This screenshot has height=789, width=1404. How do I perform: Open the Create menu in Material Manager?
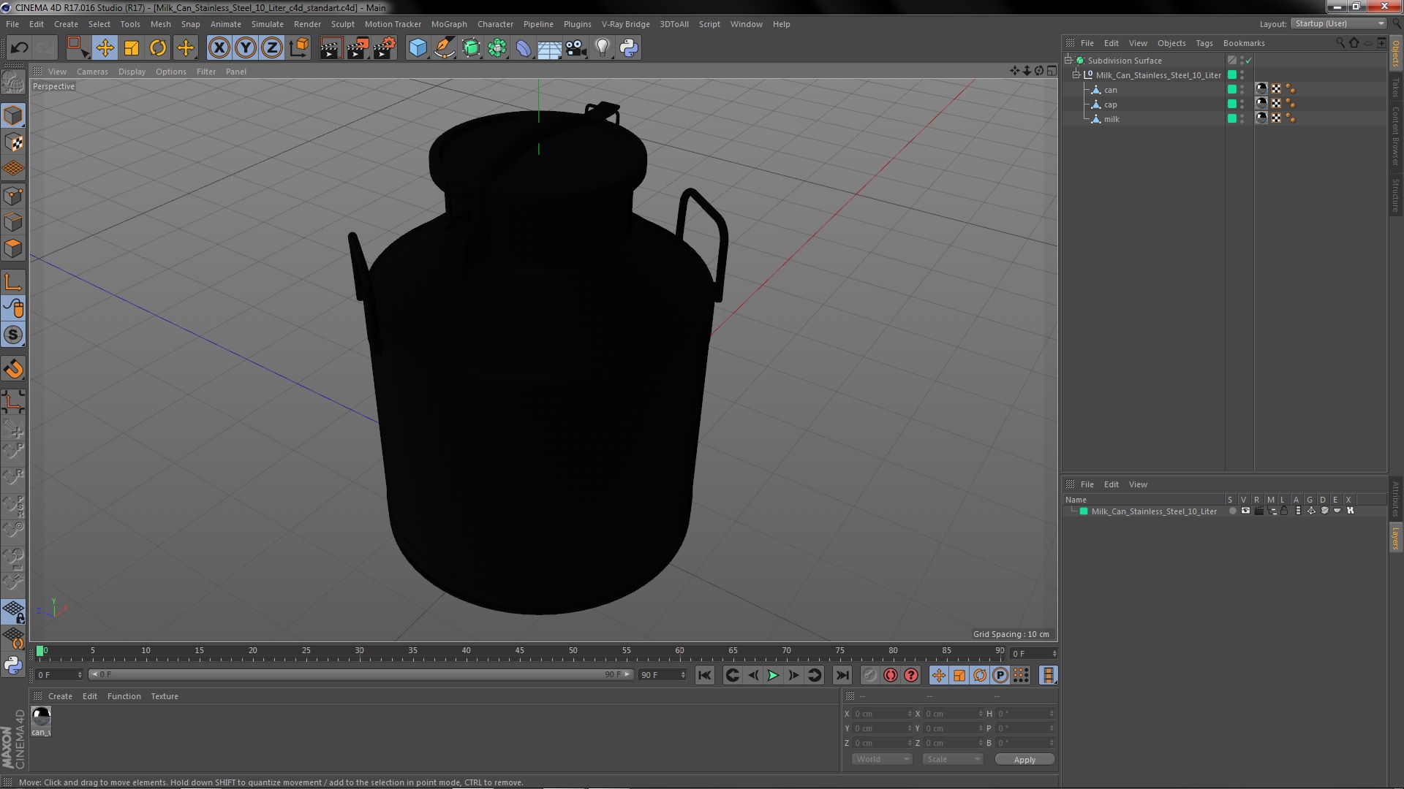pyautogui.click(x=60, y=696)
